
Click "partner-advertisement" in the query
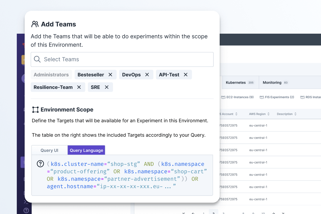point(142,179)
